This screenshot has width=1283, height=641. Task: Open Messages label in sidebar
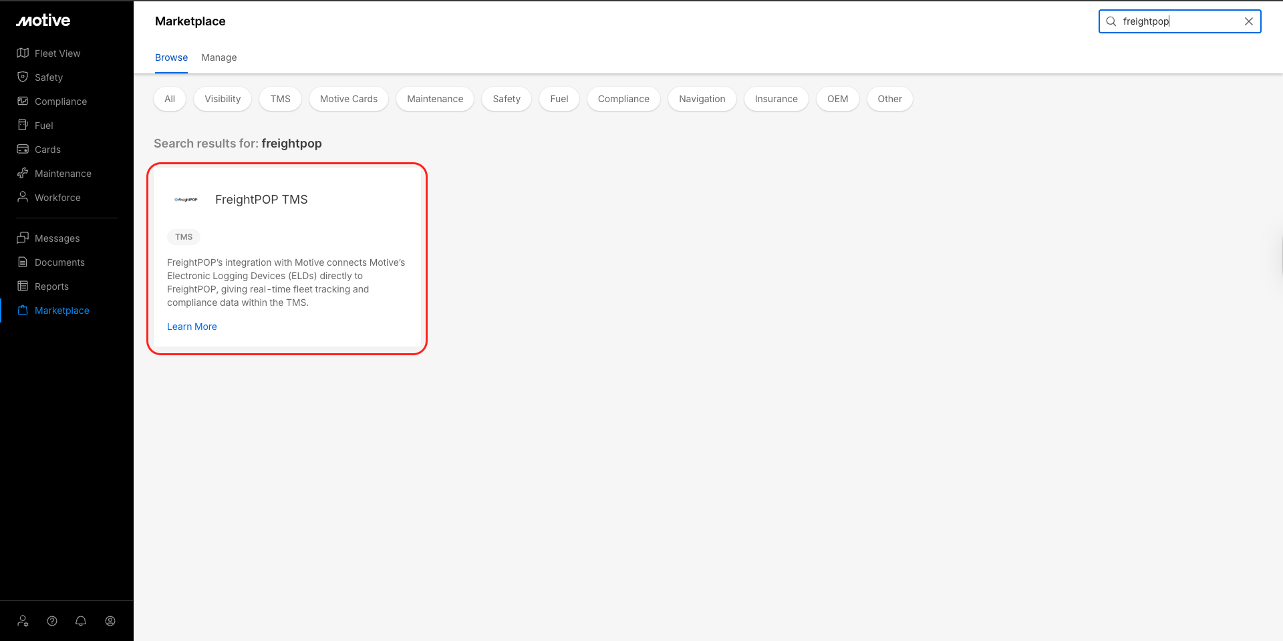coord(57,238)
